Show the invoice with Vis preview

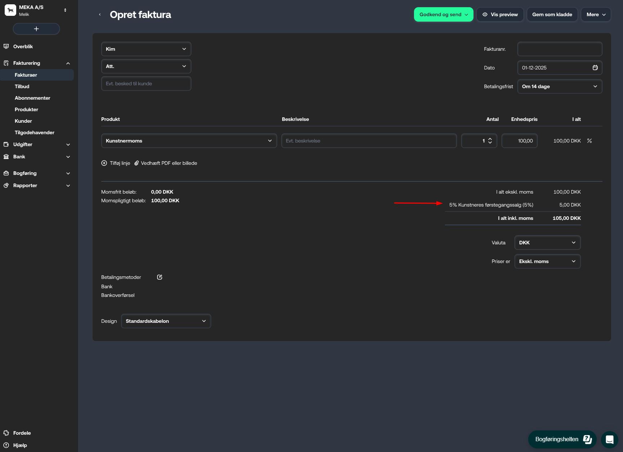pos(500,14)
